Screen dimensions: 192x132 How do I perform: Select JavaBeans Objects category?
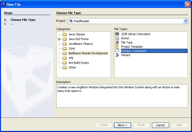click(x=81, y=44)
